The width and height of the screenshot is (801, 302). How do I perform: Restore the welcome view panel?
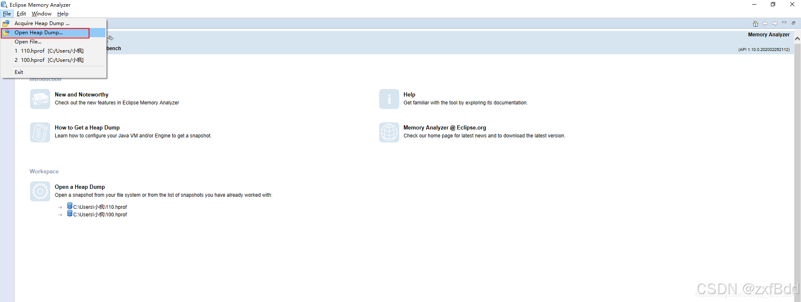click(x=793, y=23)
